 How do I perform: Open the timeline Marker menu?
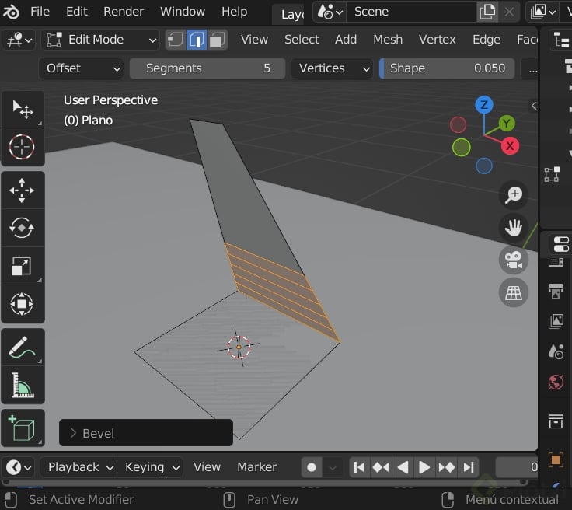pos(256,467)
